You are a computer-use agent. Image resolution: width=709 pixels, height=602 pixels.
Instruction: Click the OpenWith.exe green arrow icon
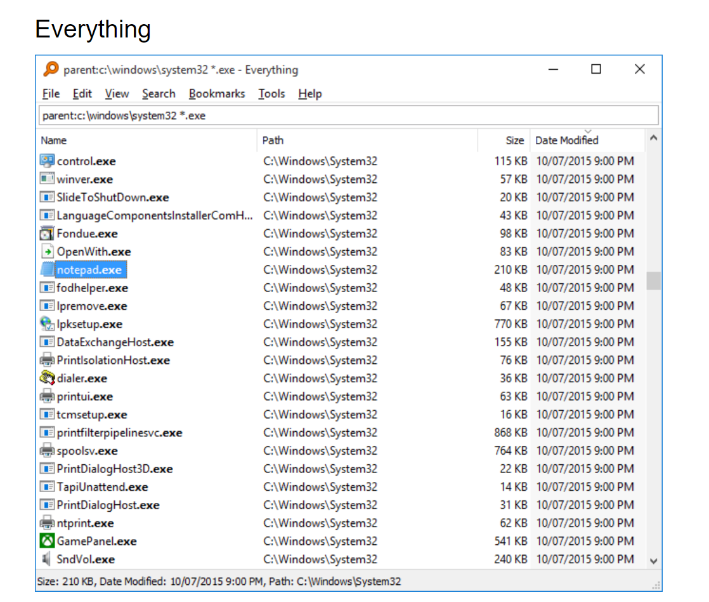pyautogui.click(x=47, y=251)
